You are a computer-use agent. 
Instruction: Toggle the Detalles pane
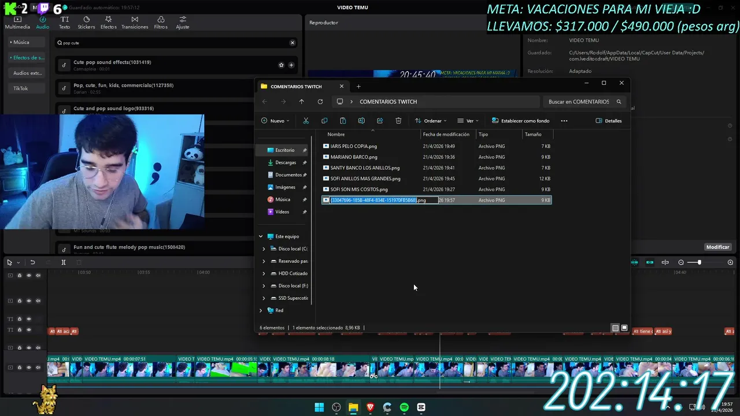coord(609,121)
